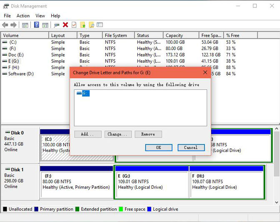280x222 pixels.
Task: Click the drive icon beside (C:) volume
Action: (5, 42)
